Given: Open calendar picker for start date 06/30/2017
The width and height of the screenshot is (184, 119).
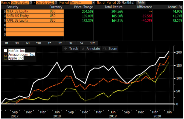Looking at the screenshot, I should click(31, 2).
